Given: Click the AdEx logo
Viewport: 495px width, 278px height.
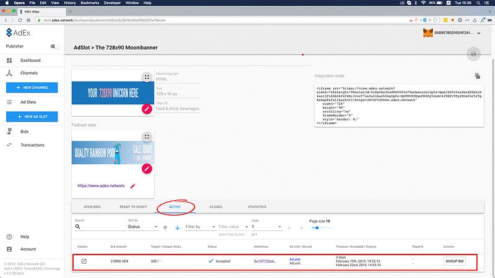Looking at the screenshot, I should pyautogui.click(x=19, y=33).
